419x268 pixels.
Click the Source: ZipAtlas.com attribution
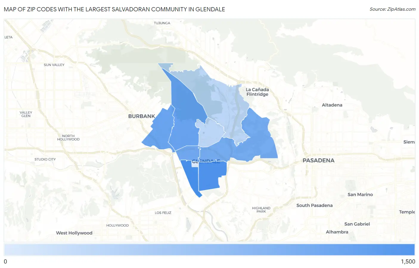point(392,9)
